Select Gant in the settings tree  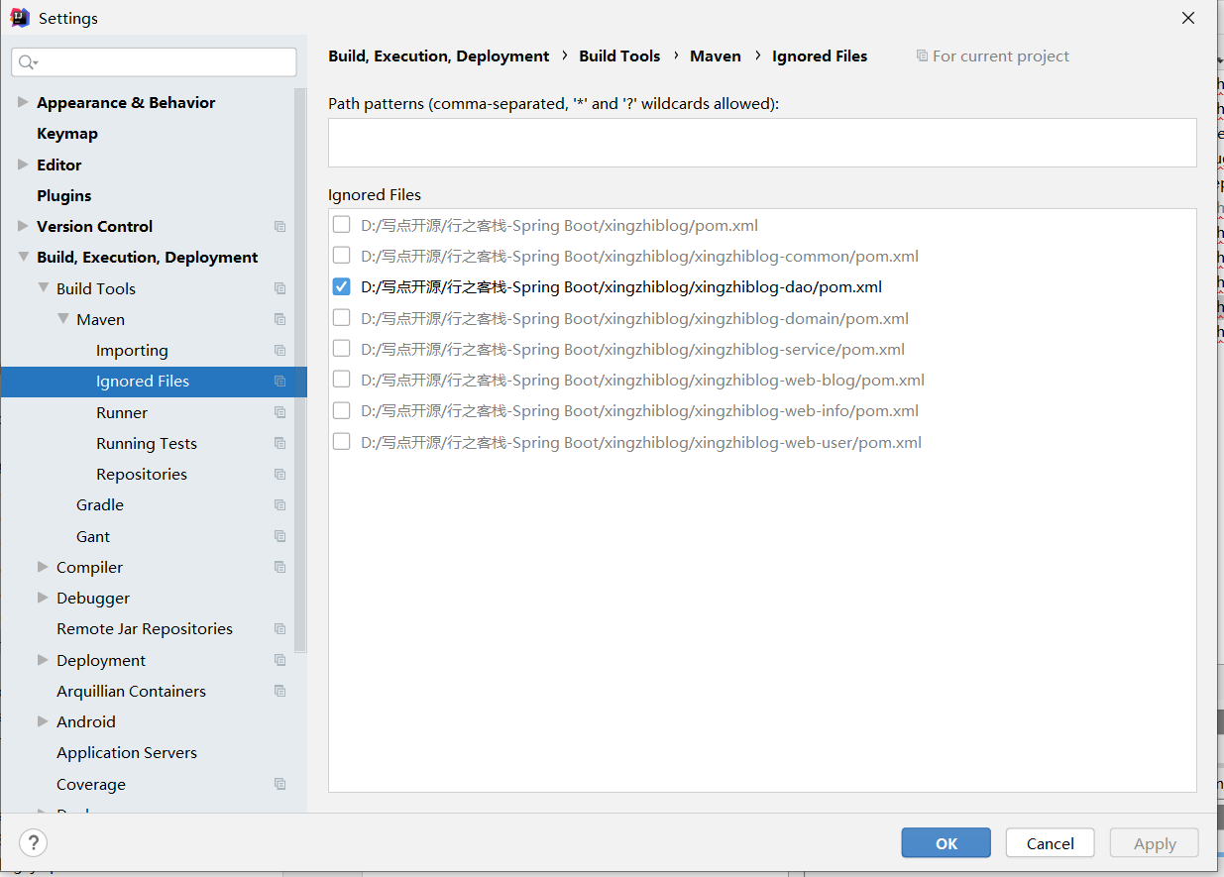[x=93, y=536]
